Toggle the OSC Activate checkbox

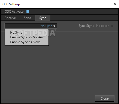[x=28, y=12]
